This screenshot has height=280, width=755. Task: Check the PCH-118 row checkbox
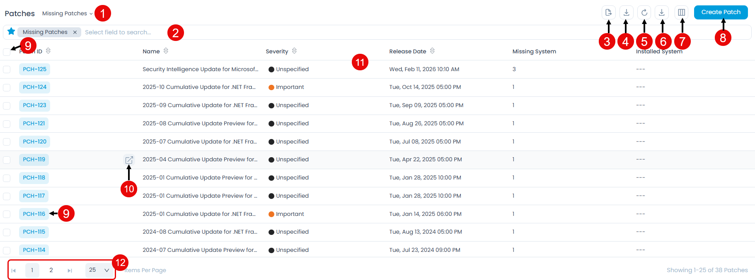[x=7, y=178]
